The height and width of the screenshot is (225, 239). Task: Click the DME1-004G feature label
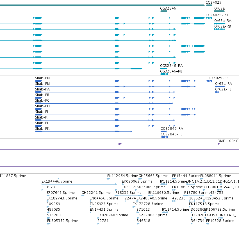tap(228, 141)
